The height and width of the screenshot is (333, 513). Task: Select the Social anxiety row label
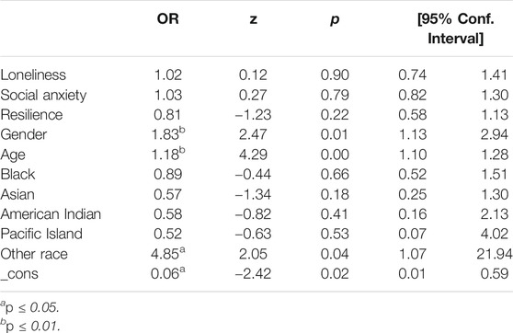click(43, 96)
